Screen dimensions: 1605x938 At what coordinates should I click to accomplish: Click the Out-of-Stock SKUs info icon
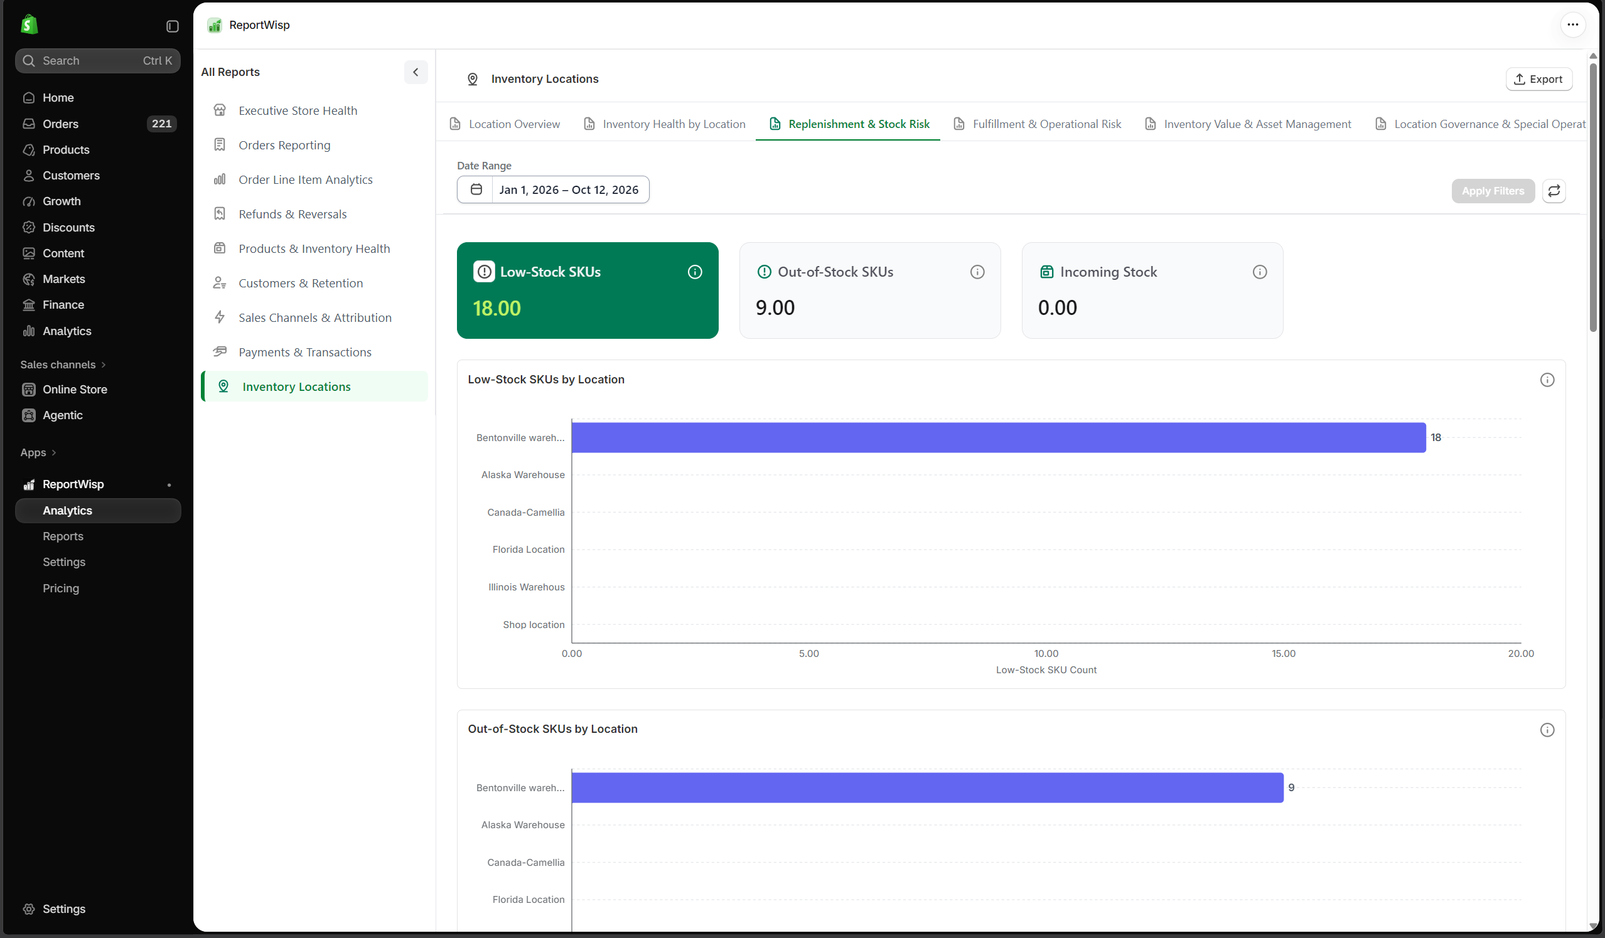(x=977, y=272)
